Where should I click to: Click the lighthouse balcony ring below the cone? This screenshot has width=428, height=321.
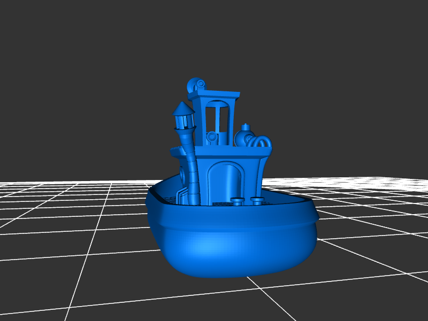click(184, 128)
